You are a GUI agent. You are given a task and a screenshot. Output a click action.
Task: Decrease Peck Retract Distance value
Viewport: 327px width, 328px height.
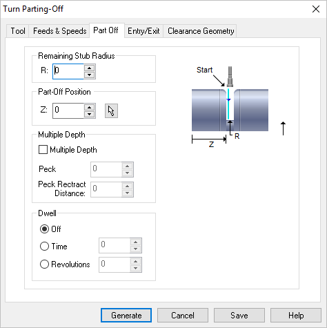[x=128, y=193]
